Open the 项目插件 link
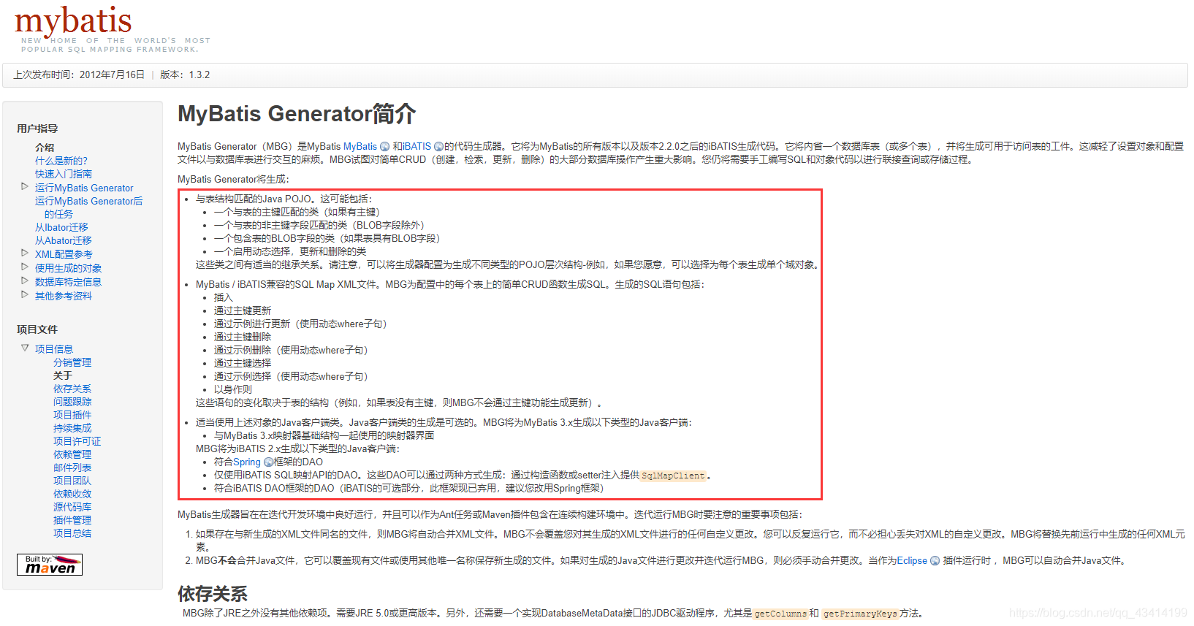The image size is (1194, 626). click(x=72, y=415)
